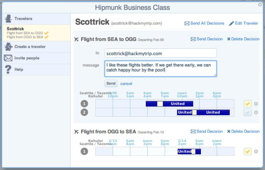265x170 pixels.
Task: Click 'Scottrick' traveler name heading
Action: (92, 22)
